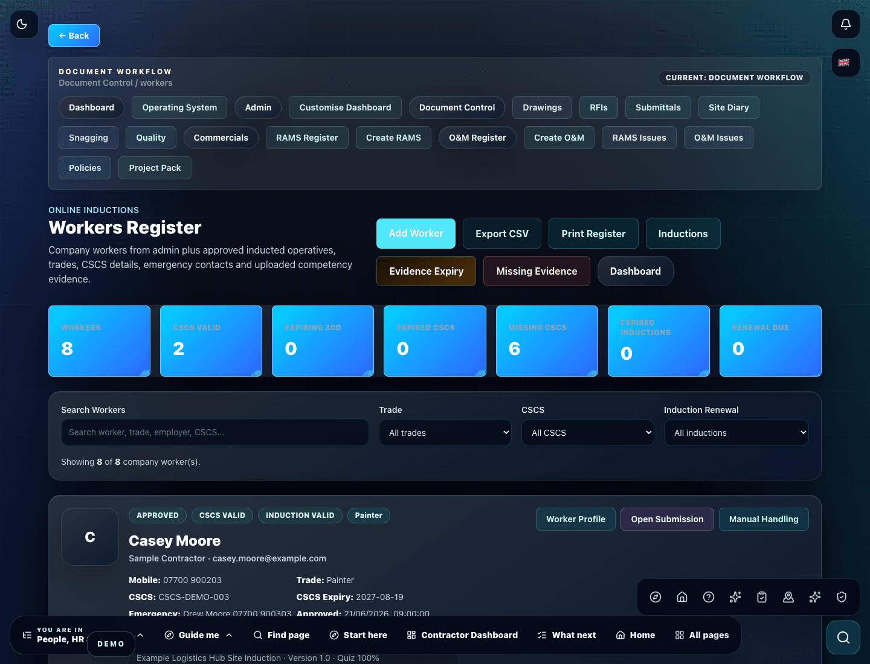The height and width of the screenshot is (664, 870).
Task: Open the shield checkmark icon
Action: point(842,597)
